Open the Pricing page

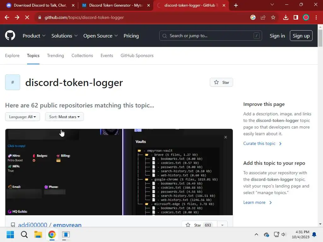point(131,36)
